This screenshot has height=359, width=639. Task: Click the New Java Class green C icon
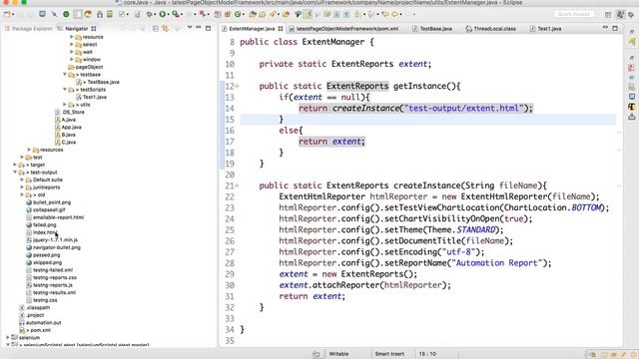[x=238, y=14]
